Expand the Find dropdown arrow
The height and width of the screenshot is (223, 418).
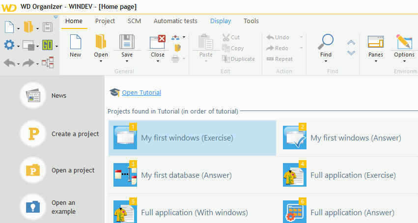[x=326, y=61]
